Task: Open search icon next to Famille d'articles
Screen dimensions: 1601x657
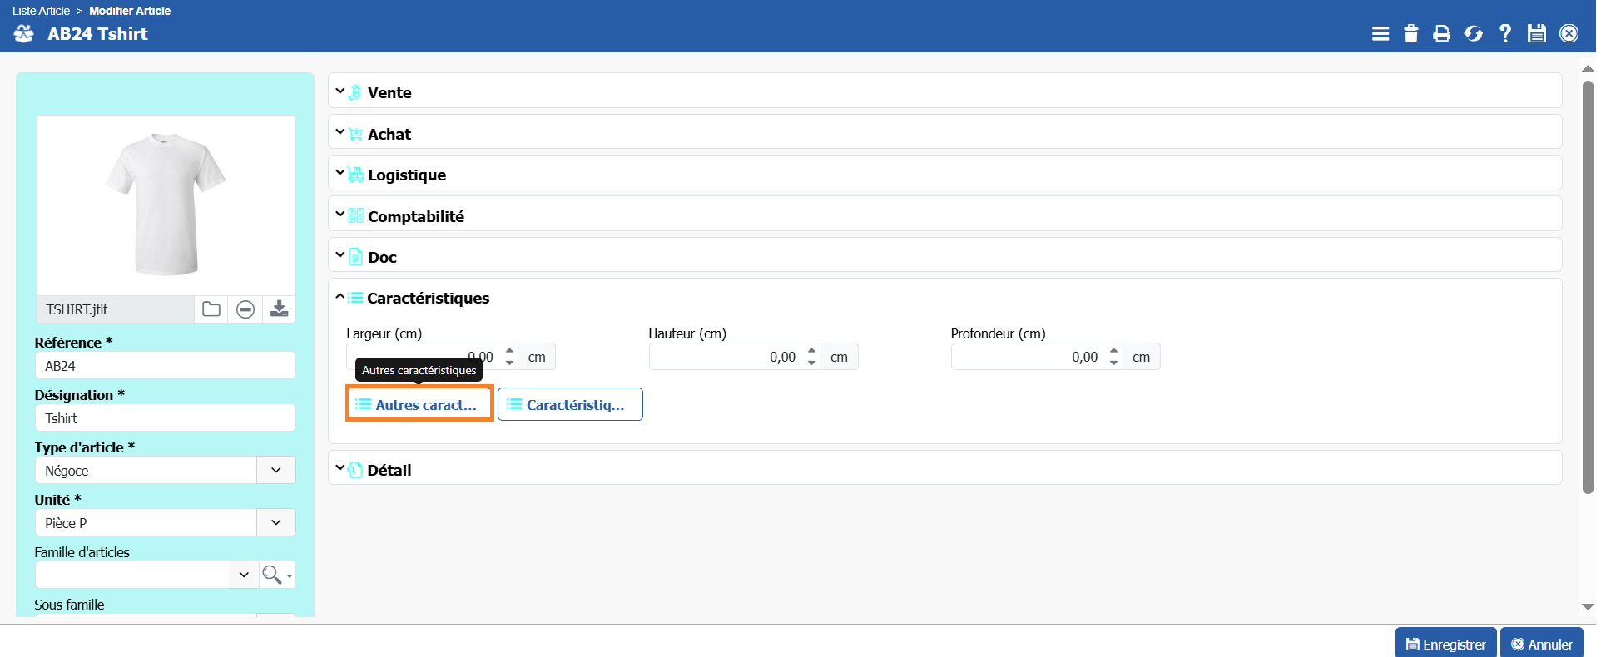Action: click(x=272, y=575)
